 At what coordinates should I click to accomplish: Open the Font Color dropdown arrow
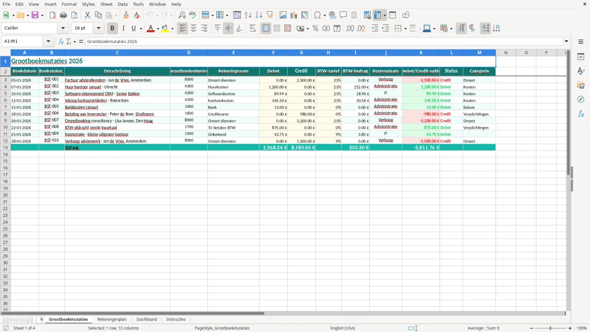tap(158, 29)
